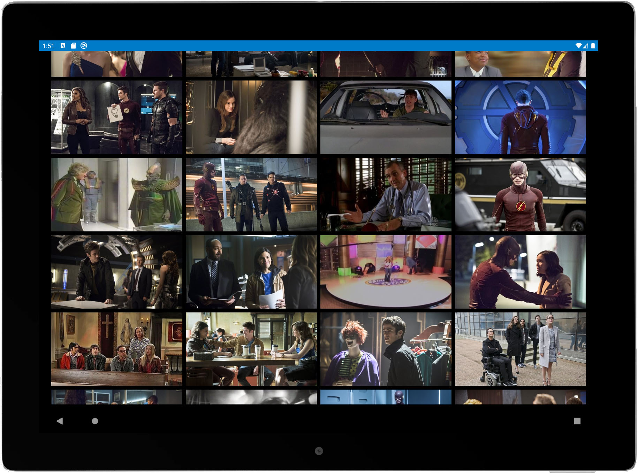Open top-row photo of woman in blue dress
The height and width of the screenshot is (473, 638).
click(116, 64)
